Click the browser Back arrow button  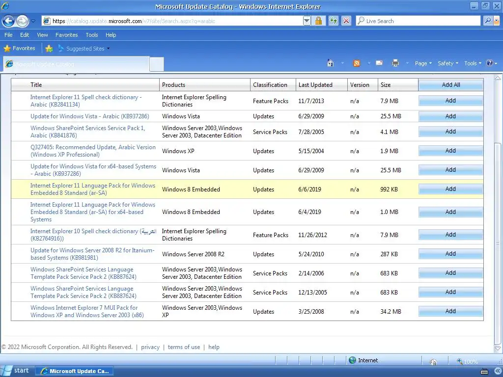tap(9, 21)
